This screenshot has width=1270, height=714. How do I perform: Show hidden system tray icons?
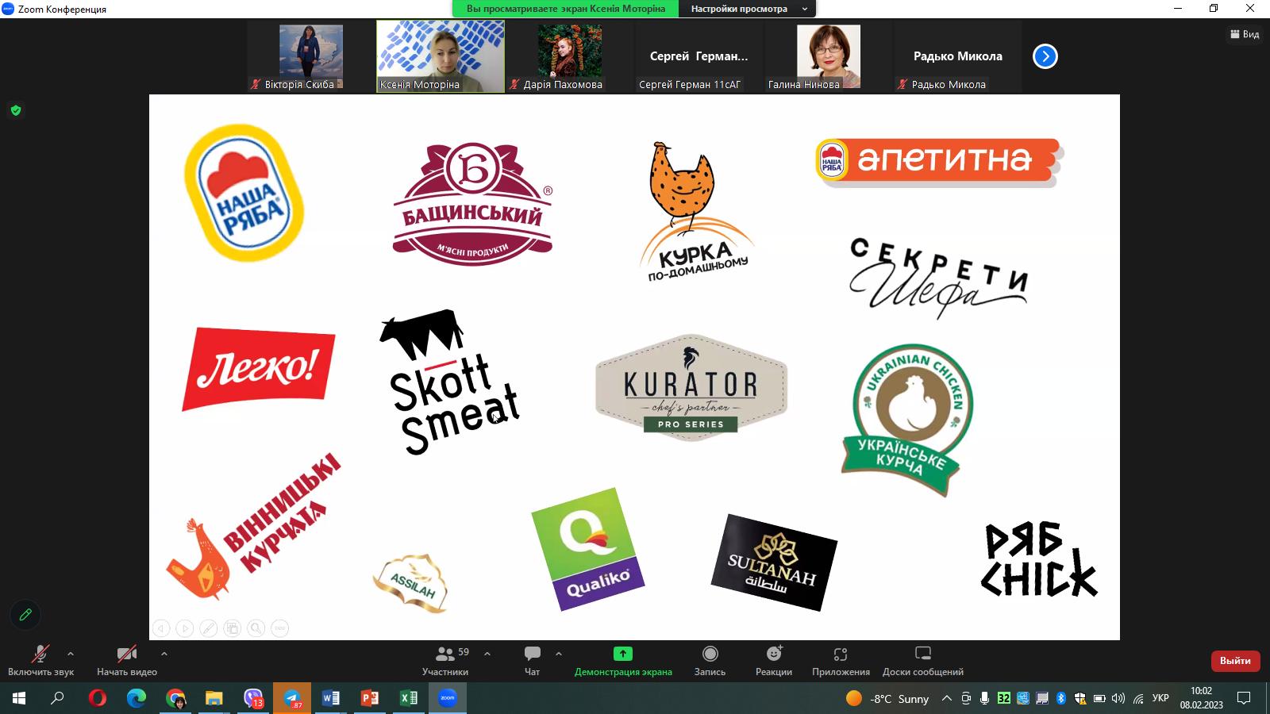point(946,698)
